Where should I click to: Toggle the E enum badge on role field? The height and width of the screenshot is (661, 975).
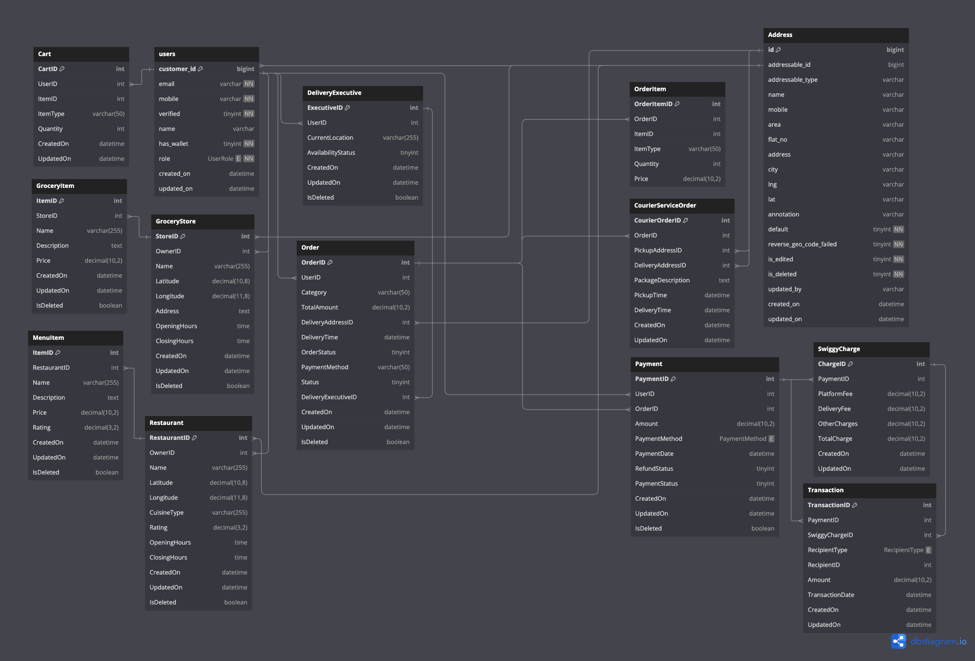[239, 158]
